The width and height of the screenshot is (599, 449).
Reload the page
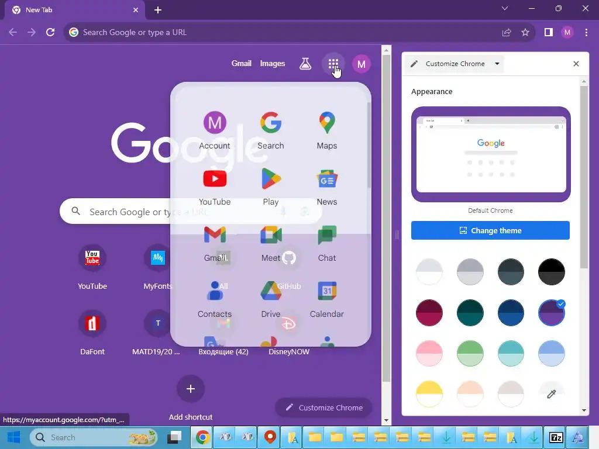50,33
